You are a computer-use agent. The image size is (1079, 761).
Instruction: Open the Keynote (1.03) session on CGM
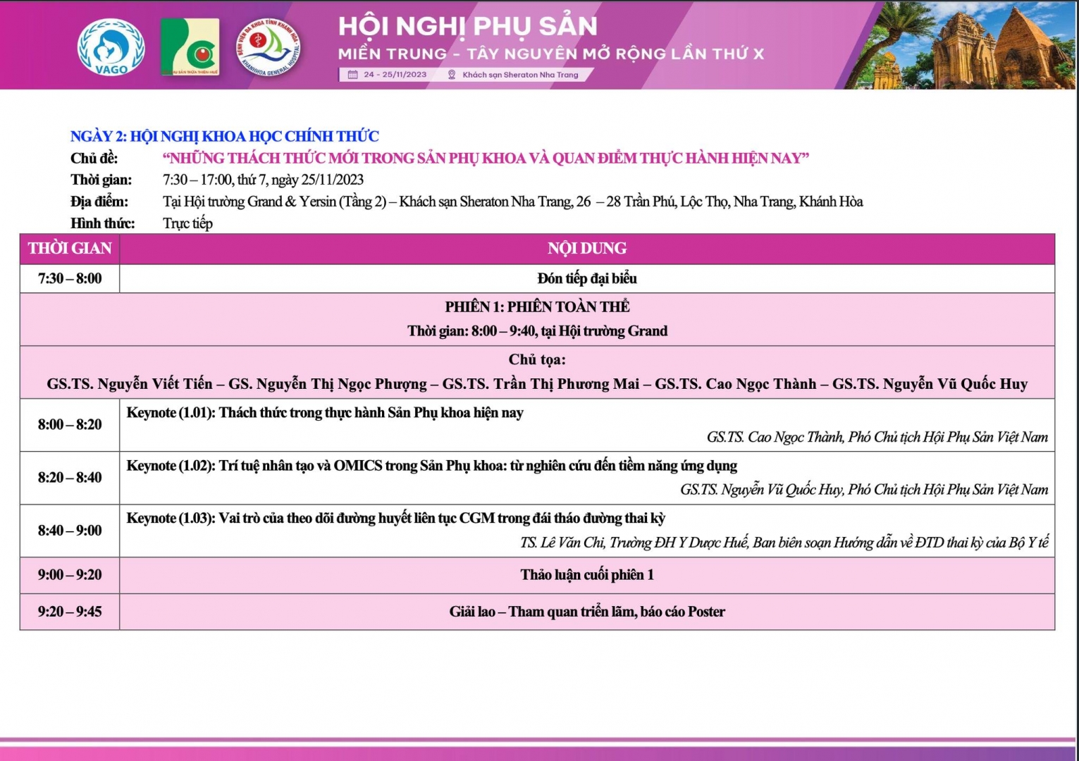395,519
